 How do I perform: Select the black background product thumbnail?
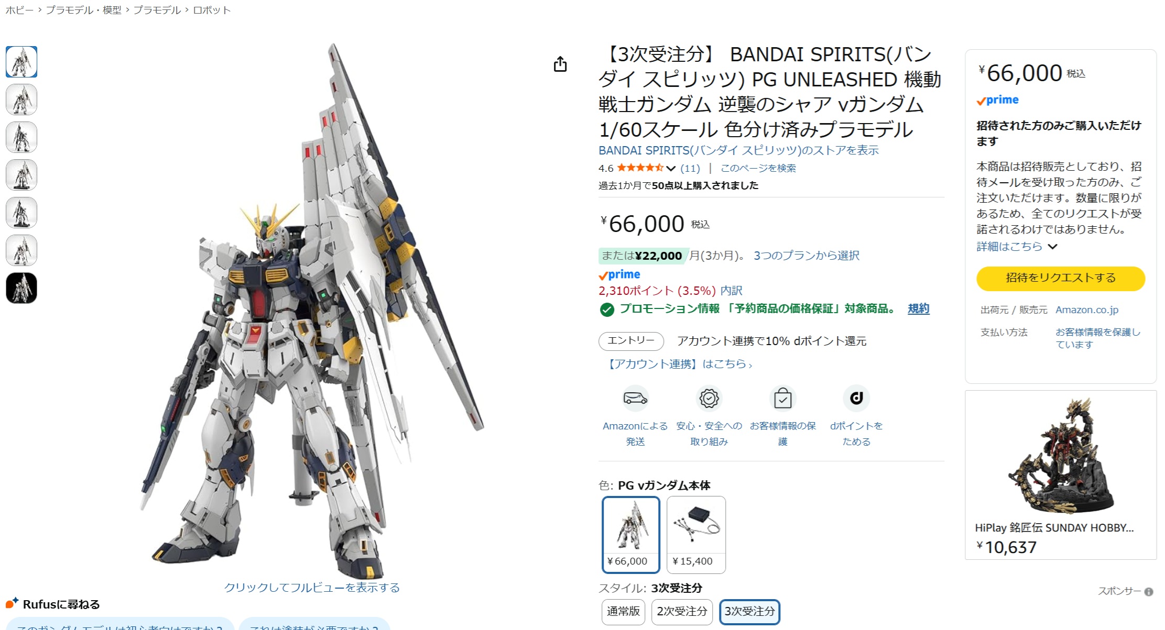tap(21, 288)
